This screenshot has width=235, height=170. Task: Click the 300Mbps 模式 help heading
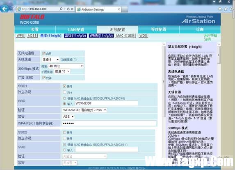click(x=178, y=128)
